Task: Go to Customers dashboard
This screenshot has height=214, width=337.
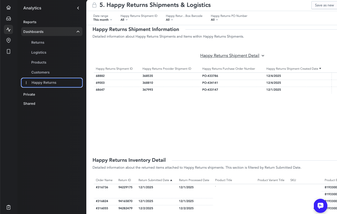Action: [41, 72]
